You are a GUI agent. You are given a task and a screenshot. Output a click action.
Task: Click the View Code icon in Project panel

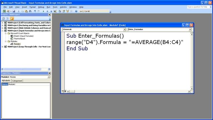pos(3,19)
